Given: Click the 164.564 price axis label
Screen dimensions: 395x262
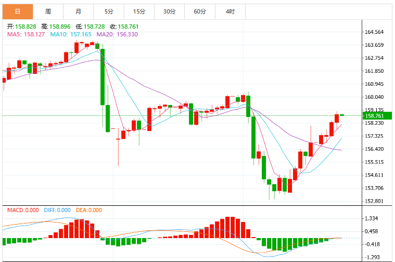Looking at the screenshot, I should click(374, 32).
